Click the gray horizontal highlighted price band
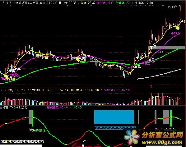The image size is (186, 147). click(x=167, y=48)
